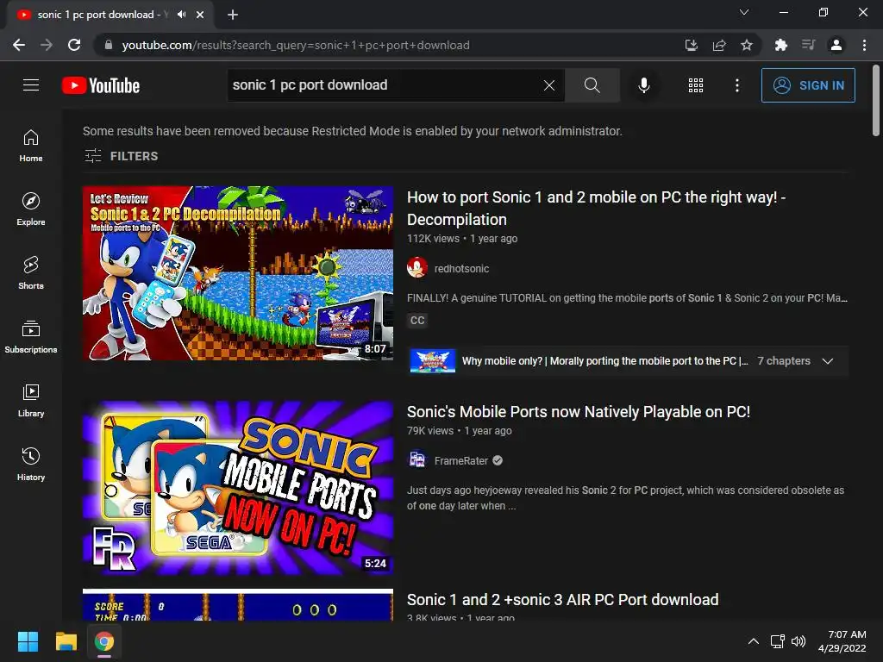The width and height of the screenshot is (883, 662).
Task: Click the CC closed captions badge
Action: coord(417,321)
